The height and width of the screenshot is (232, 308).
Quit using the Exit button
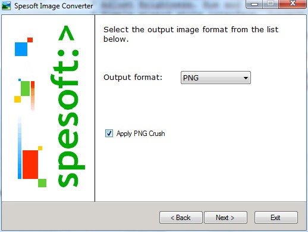pos(276,218)
